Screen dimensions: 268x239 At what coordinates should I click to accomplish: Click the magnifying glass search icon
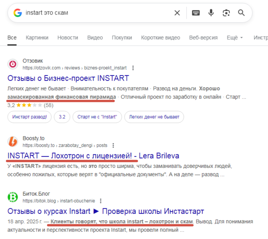[x=241, y=13]
